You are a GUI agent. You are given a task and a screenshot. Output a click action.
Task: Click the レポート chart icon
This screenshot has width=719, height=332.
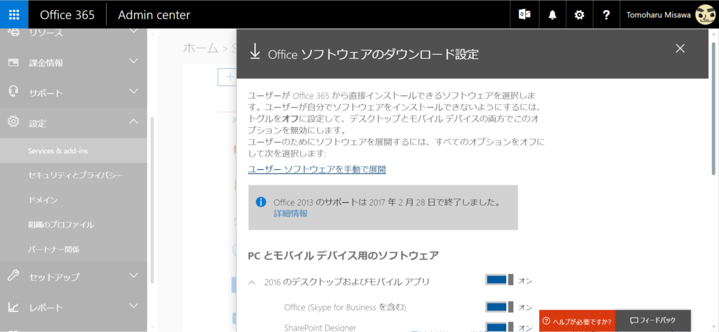(14, 307)
